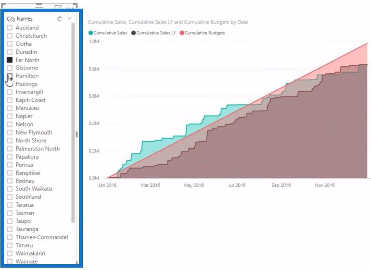Click the 'Cumulative Sales' legend label
Screen dimensions: 371x270
tap(110, 33)
